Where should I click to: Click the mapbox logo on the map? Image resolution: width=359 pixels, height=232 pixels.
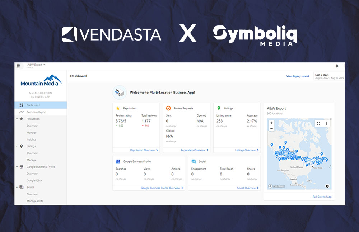click(276, 186)
